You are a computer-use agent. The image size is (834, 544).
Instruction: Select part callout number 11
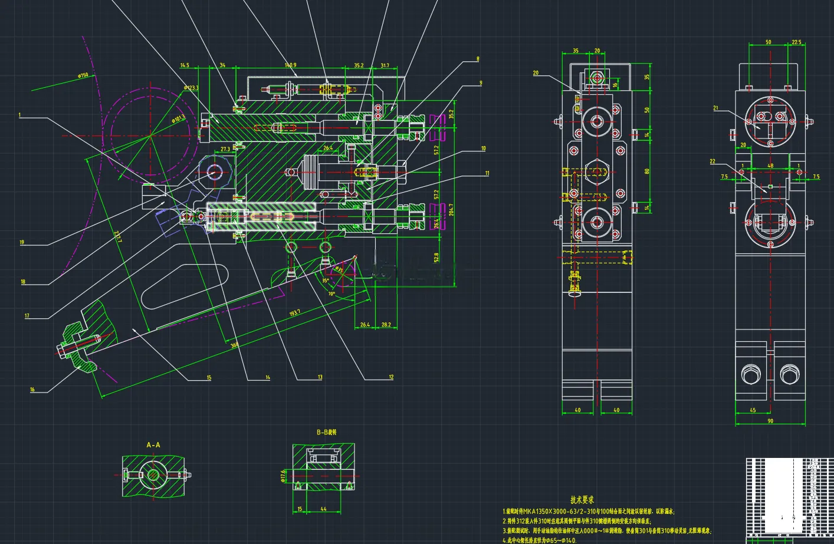click(487, 173)
